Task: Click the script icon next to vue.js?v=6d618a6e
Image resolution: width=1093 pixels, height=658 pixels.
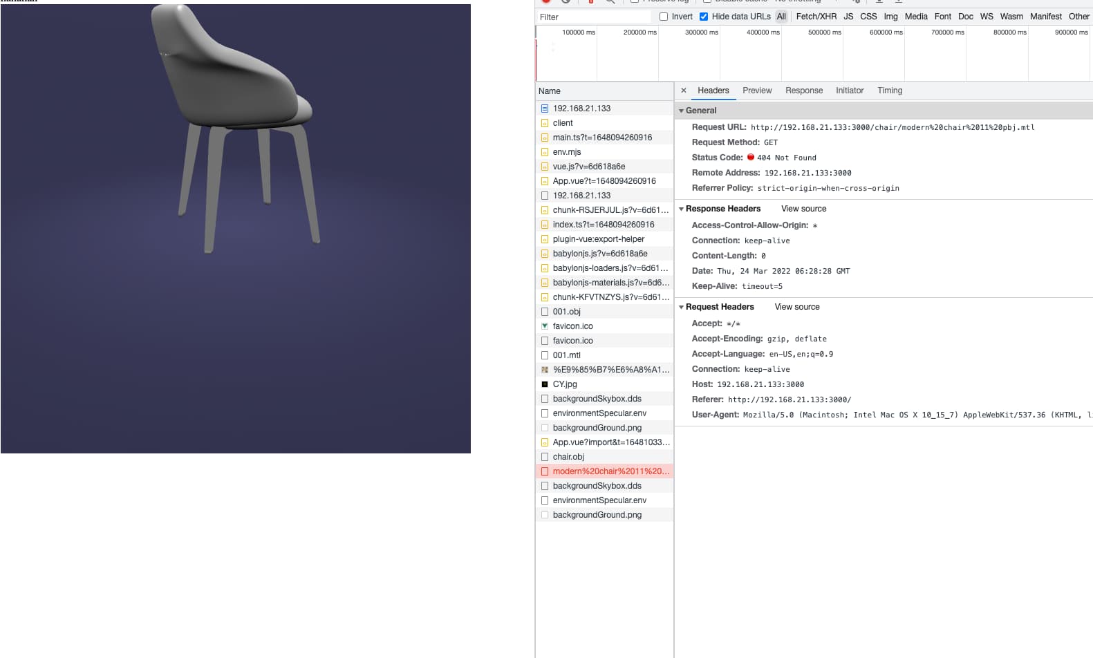Action: click(545, 167)
